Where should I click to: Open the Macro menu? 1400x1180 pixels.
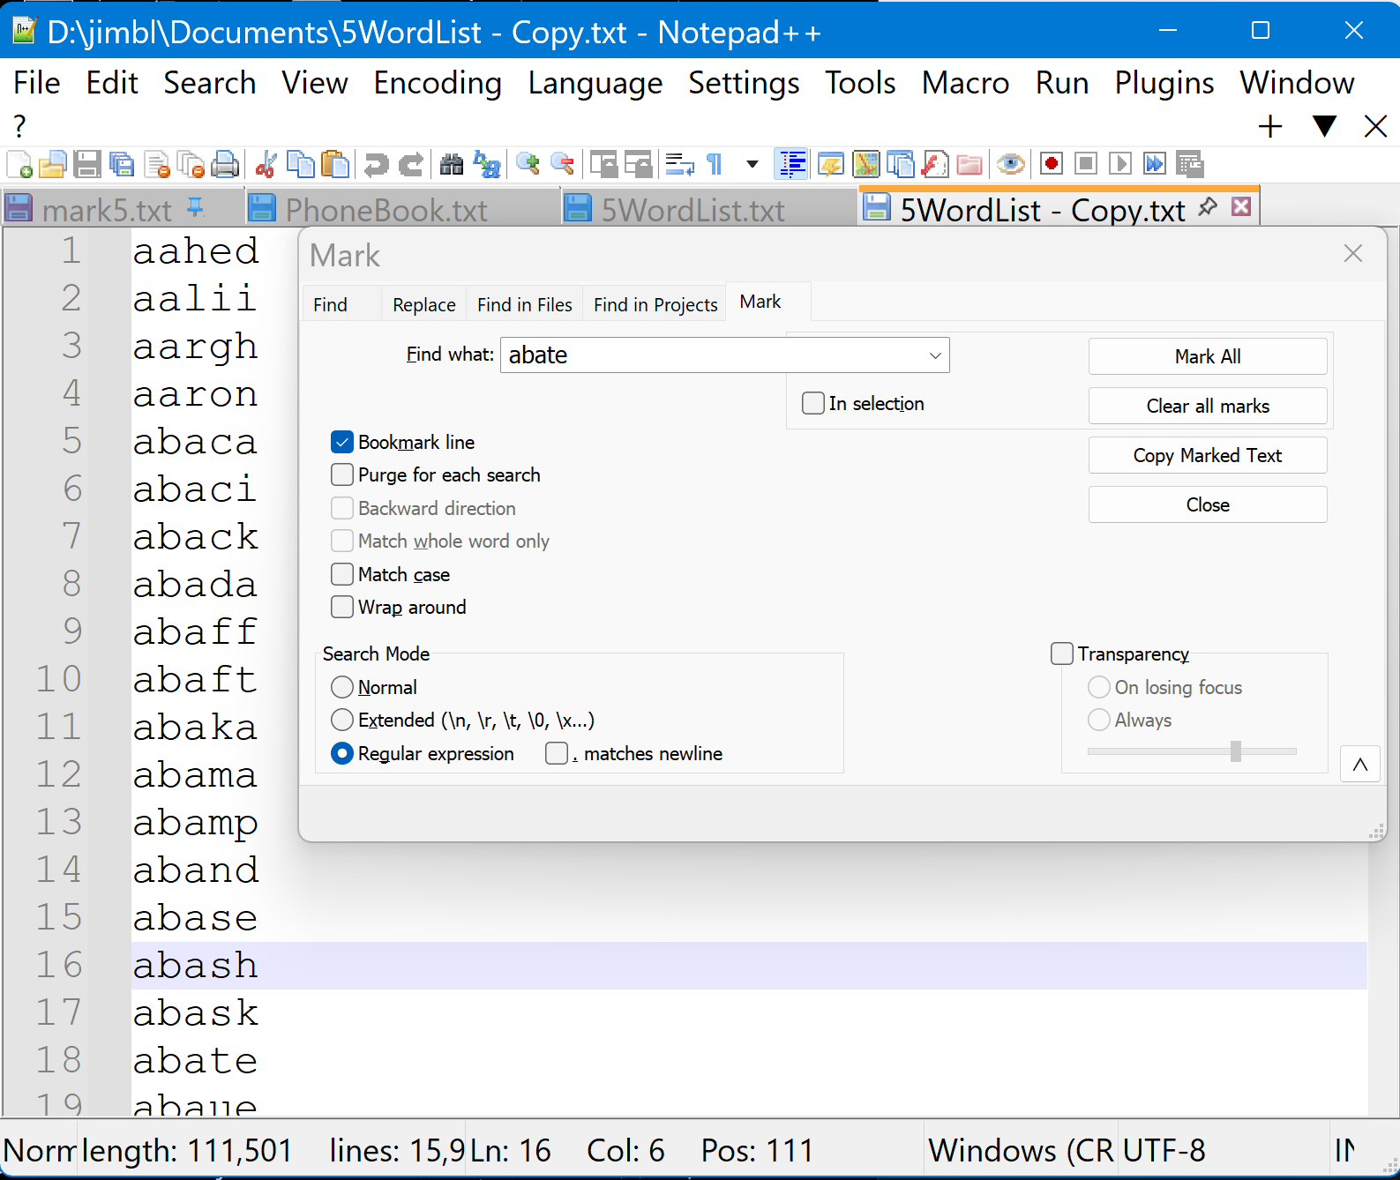[x=965, y=83]
